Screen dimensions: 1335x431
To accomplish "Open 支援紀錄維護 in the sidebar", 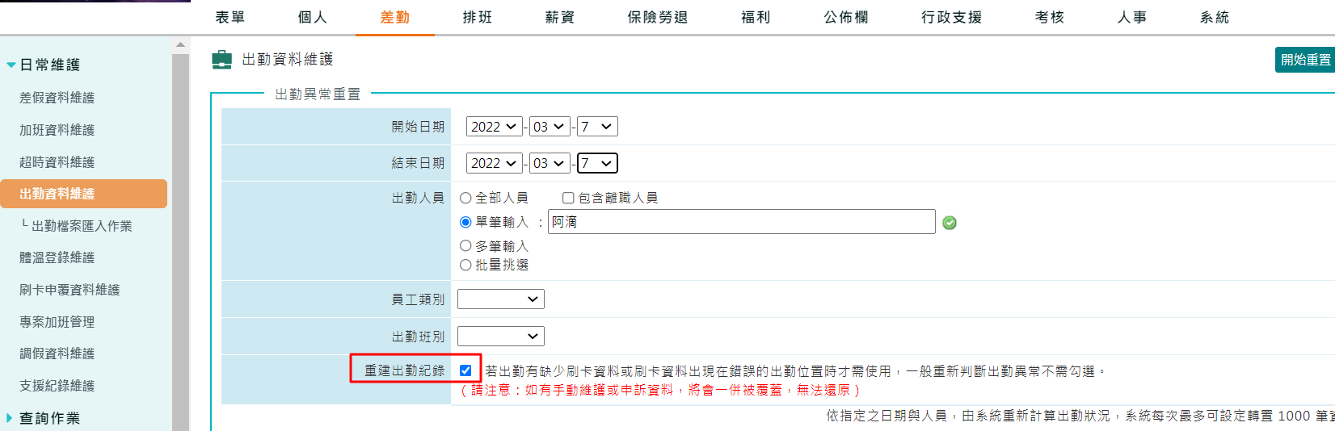I will (57, 386).
